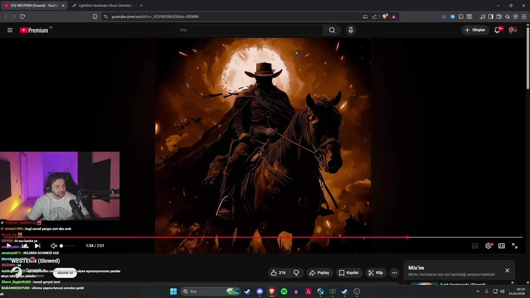Open Leo AI sparkle icon
530x298 pixels.
click(507, 17)
